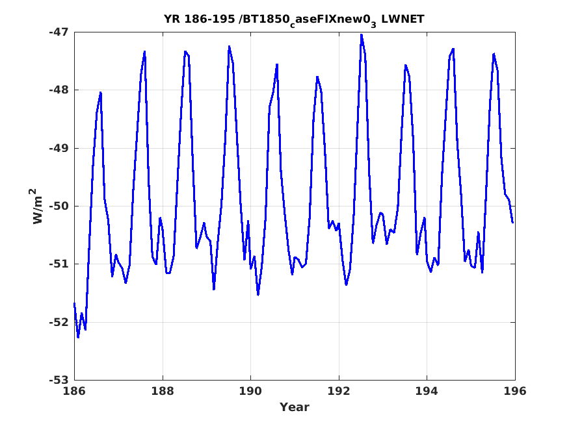Screen dimensions: 569x426
Task: Click the -53 y-axis tick label
Action: pyautogui.click(x=59, y=380)
